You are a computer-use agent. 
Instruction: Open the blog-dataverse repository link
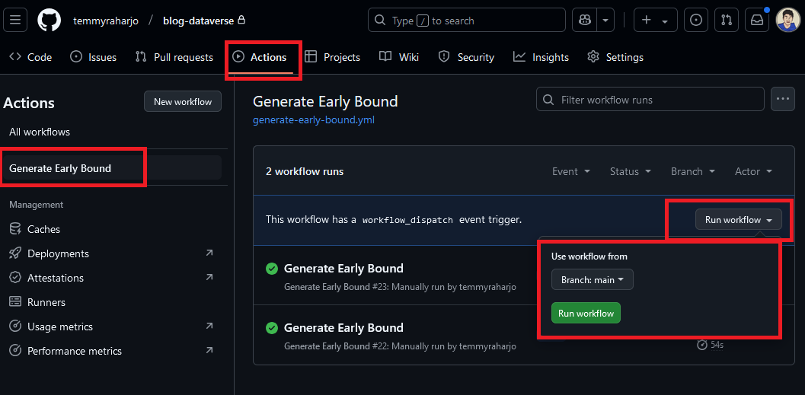198,21
